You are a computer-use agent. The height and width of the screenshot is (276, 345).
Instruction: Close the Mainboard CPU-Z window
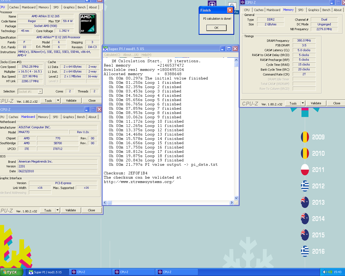(x=99, y=109)
